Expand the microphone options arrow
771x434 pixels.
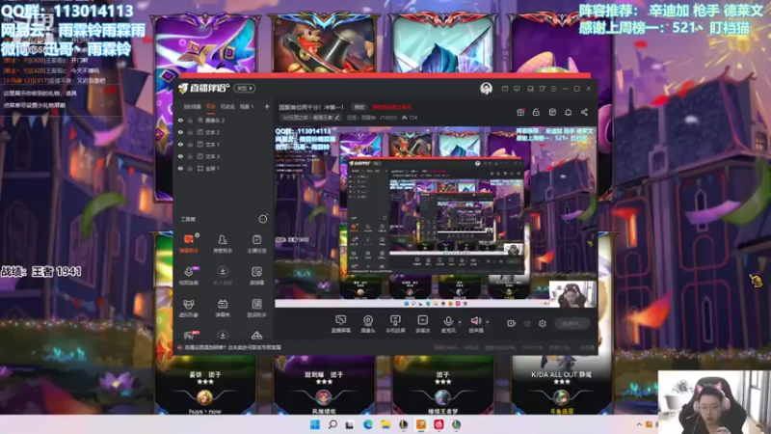[x=460, y=322]
